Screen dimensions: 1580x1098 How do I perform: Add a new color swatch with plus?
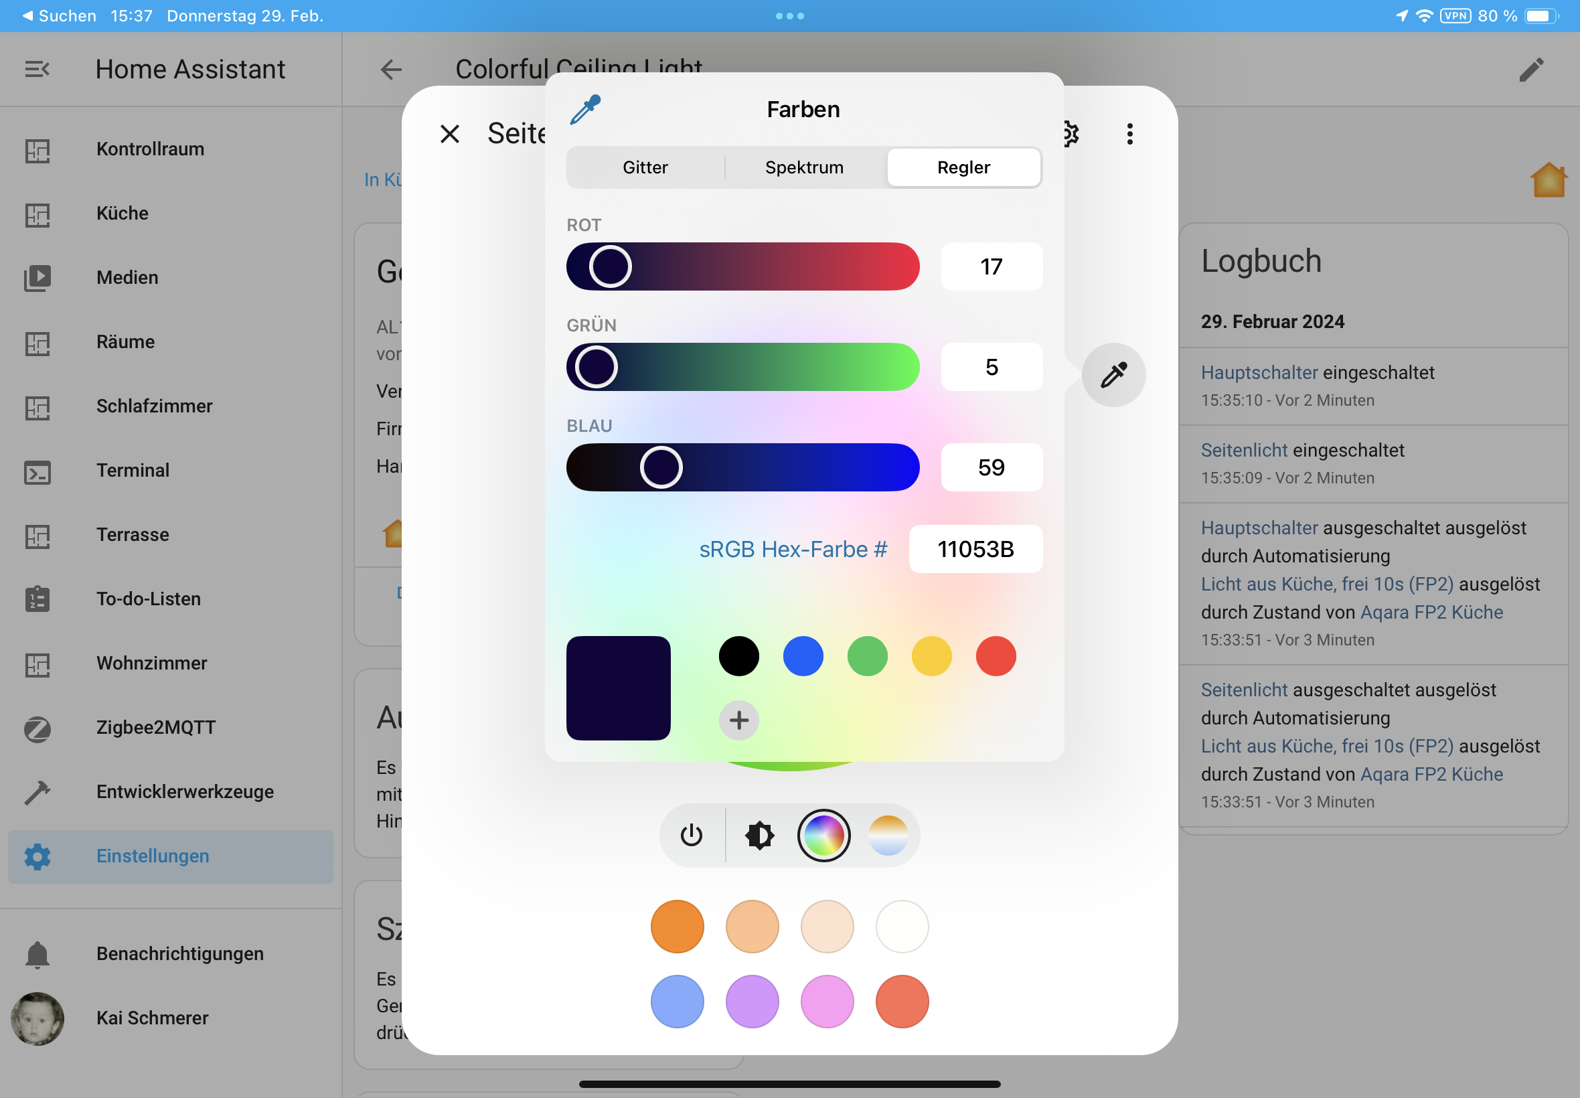point(738,720)
